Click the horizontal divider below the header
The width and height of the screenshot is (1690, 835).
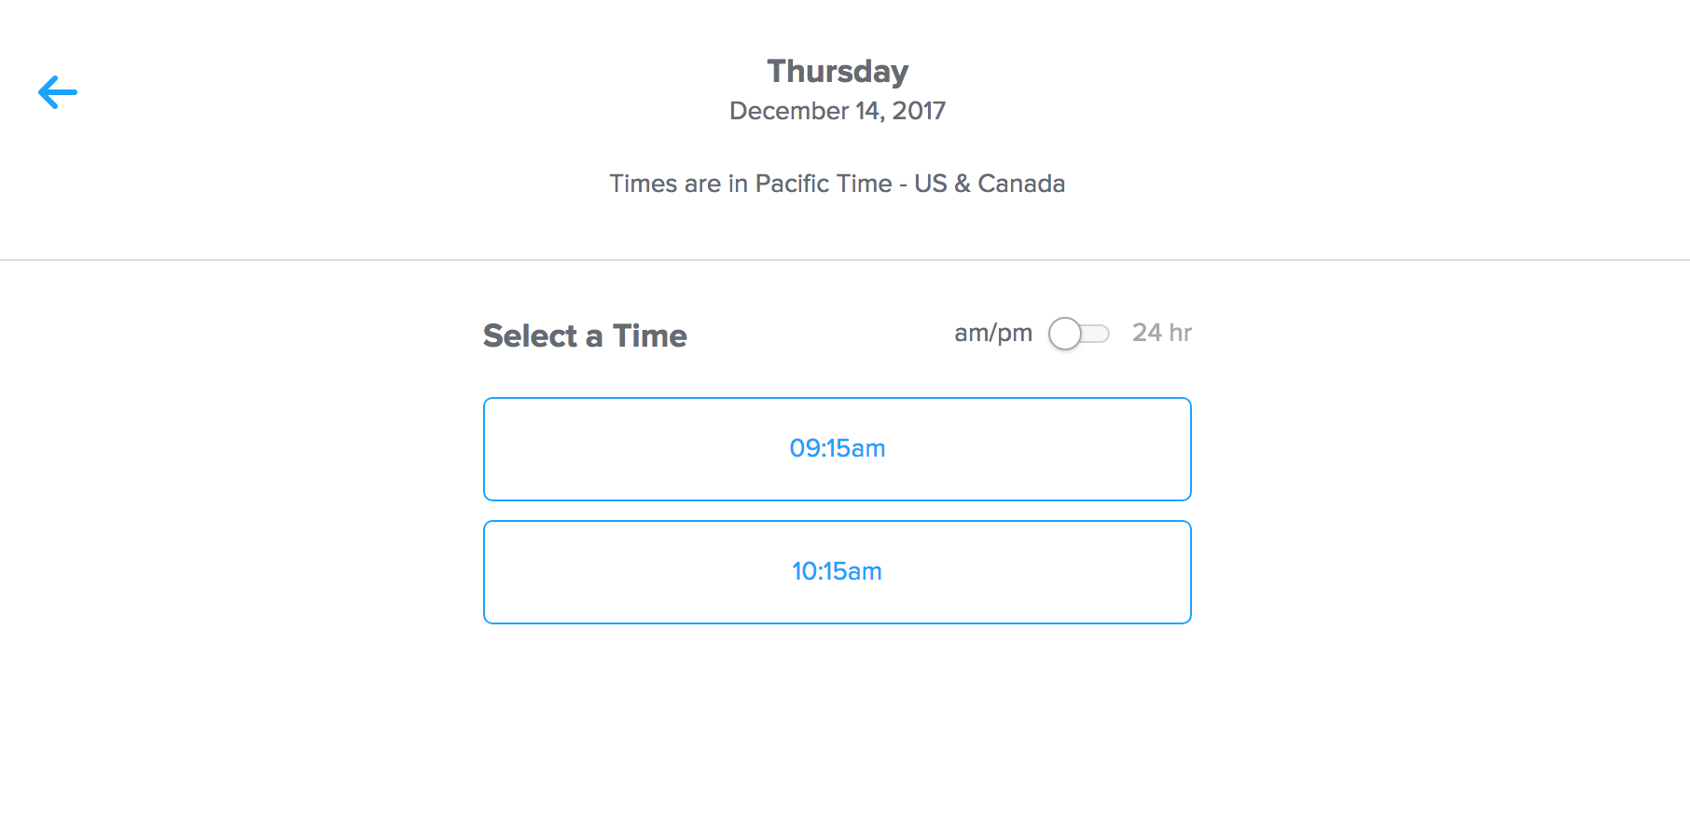tap(845, 260)
